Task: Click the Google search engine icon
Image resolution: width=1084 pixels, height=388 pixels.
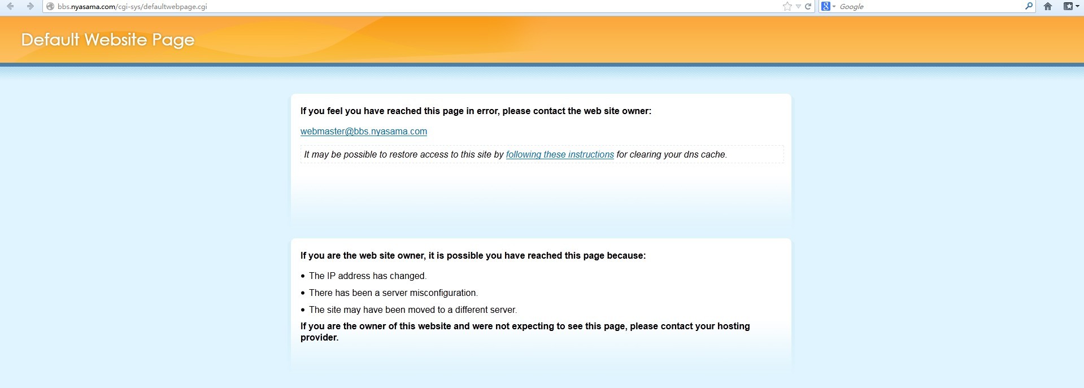Action: click(x=826, y=6)
